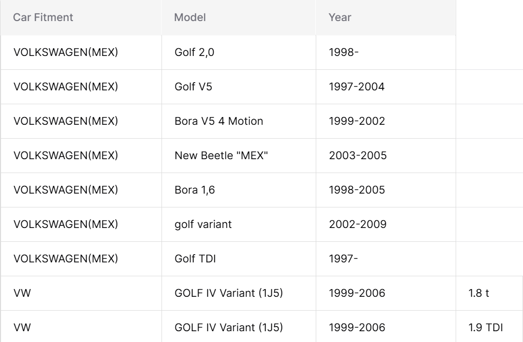
Task: Select the Golf V5 model cell
Action: [x=239, y=87]
